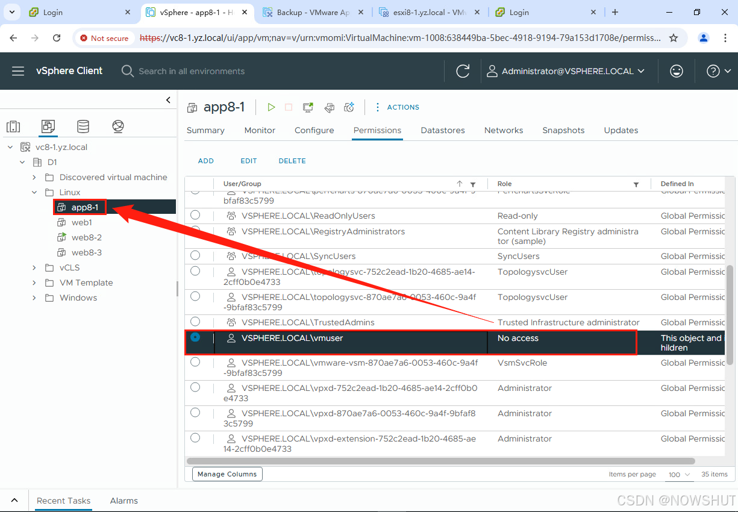Open a new browser tab

click(615, 12)
